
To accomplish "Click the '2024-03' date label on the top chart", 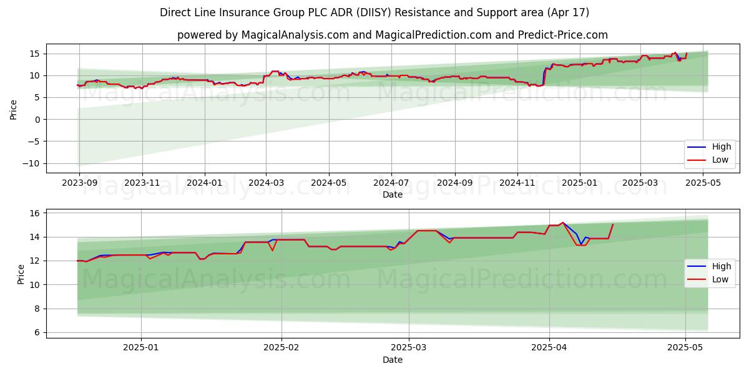I will coord(267,185).
